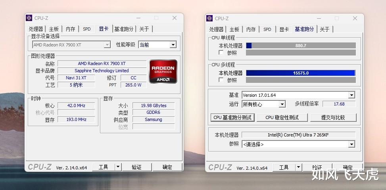Switch to 内存 tab in left window
386x190 pixels.
tap(70, 29)
